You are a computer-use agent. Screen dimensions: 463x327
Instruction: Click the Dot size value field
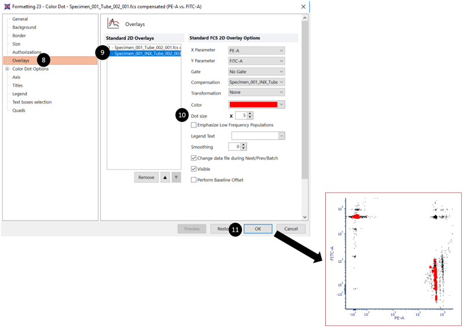tap(241, 116)
